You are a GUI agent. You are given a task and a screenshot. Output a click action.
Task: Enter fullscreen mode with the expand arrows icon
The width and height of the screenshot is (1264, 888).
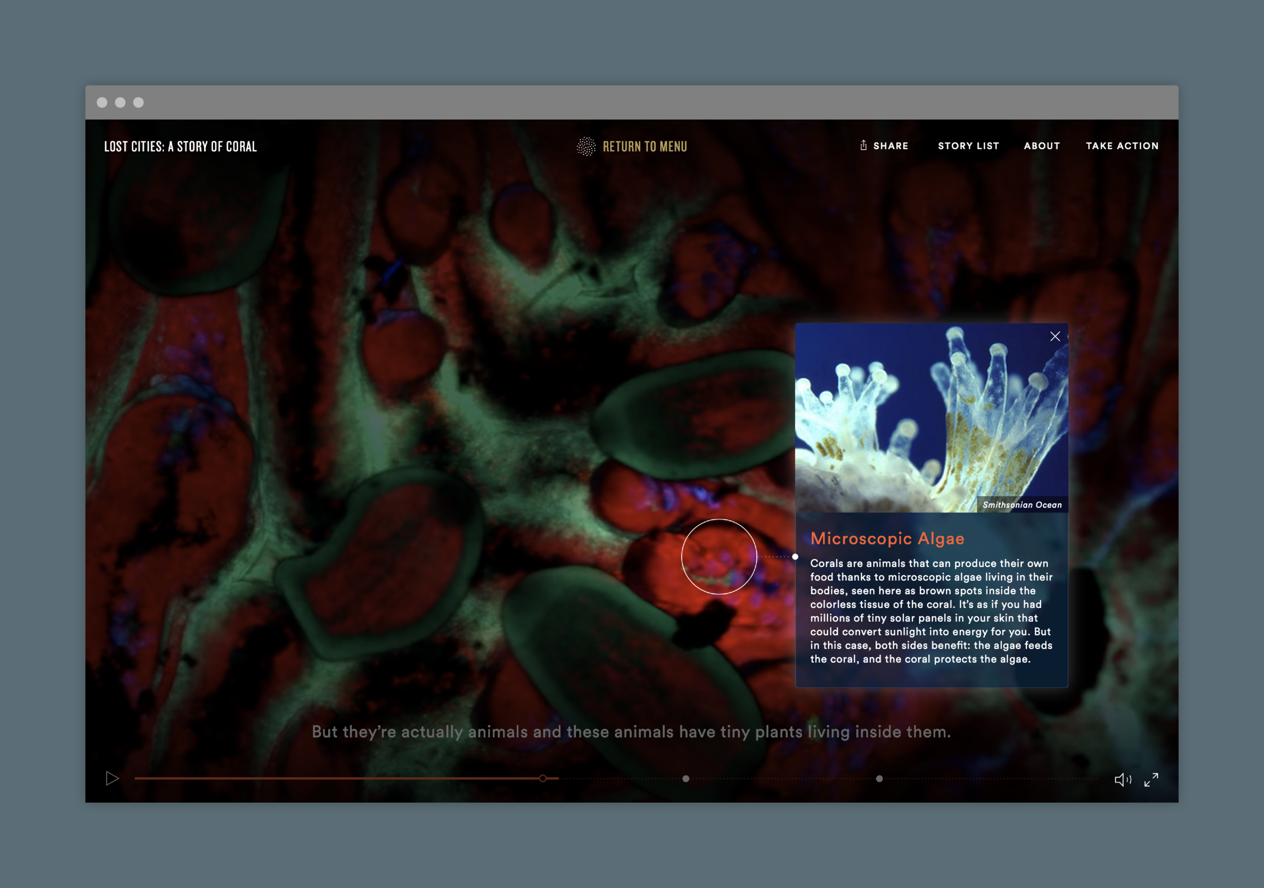(1151, 780)
